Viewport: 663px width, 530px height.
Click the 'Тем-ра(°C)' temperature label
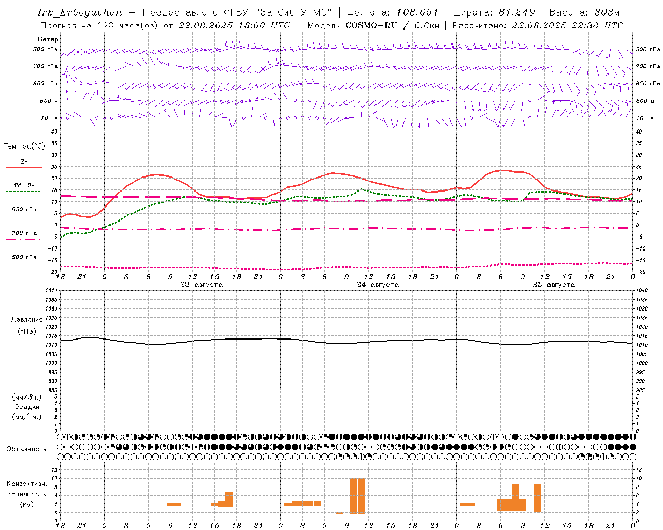click(x=24, y=146)
